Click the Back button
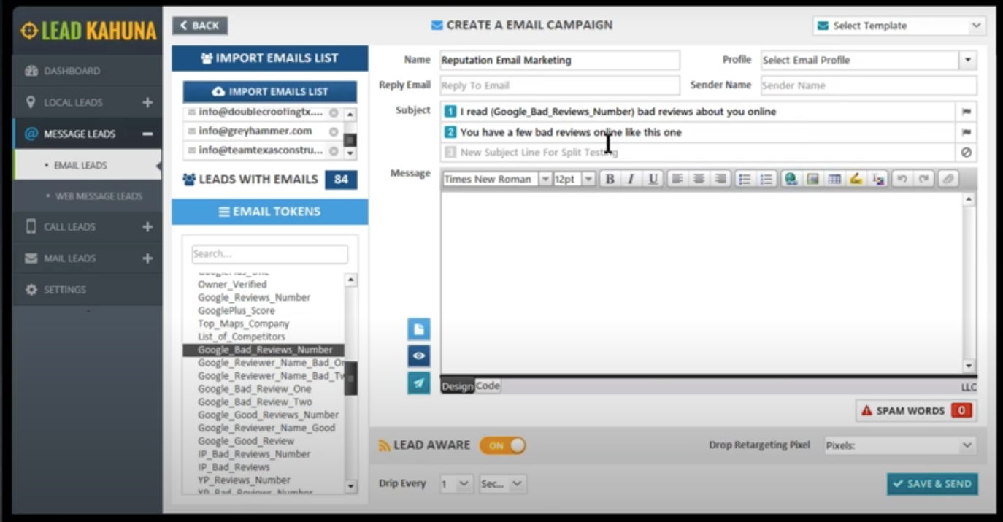 tap(199, 26)
